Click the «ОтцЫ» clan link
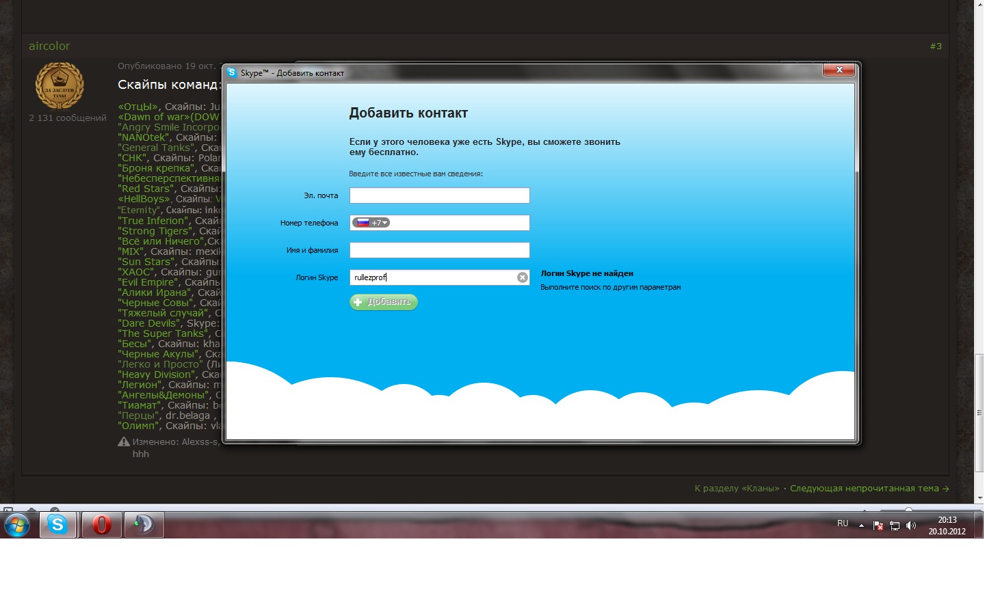Viewport: 985px width, 615px height. [138, 107]
